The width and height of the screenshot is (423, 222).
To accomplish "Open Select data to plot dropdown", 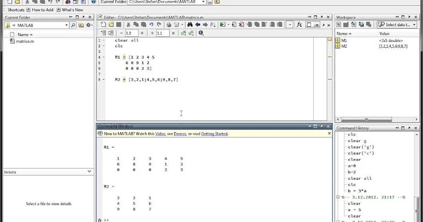I will pyautogui.click(x=397, y=25).
